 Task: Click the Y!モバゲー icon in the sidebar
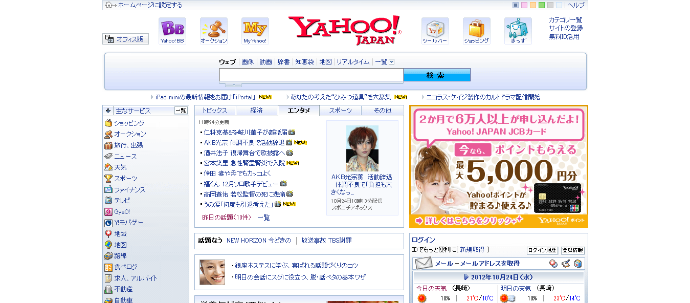(108, 223)
